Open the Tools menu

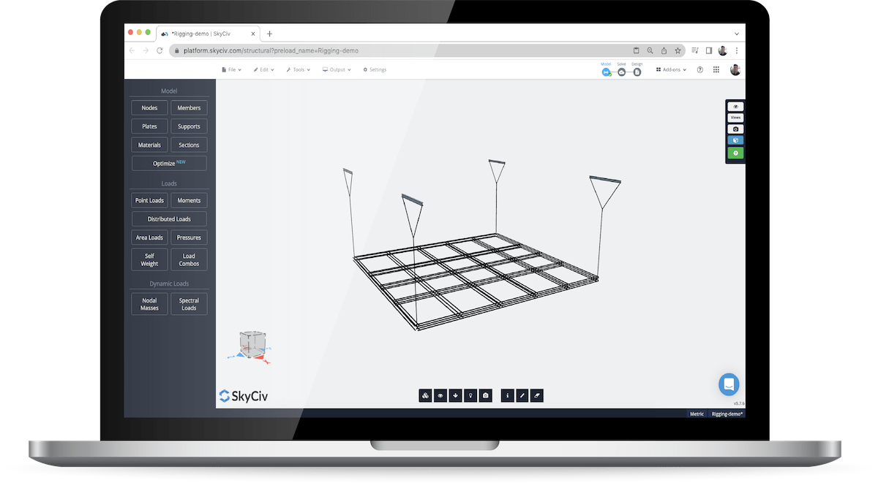pyautogui.click(x=298, y=69)
